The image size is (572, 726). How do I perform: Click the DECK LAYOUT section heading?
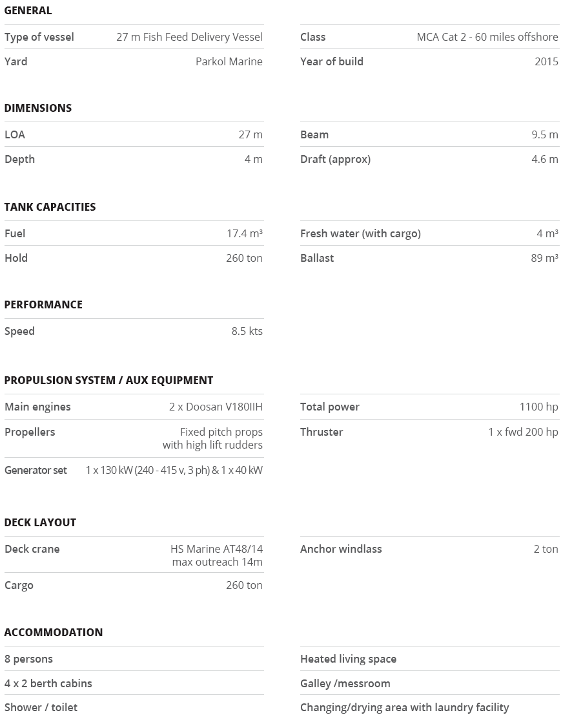pos(40,522)
